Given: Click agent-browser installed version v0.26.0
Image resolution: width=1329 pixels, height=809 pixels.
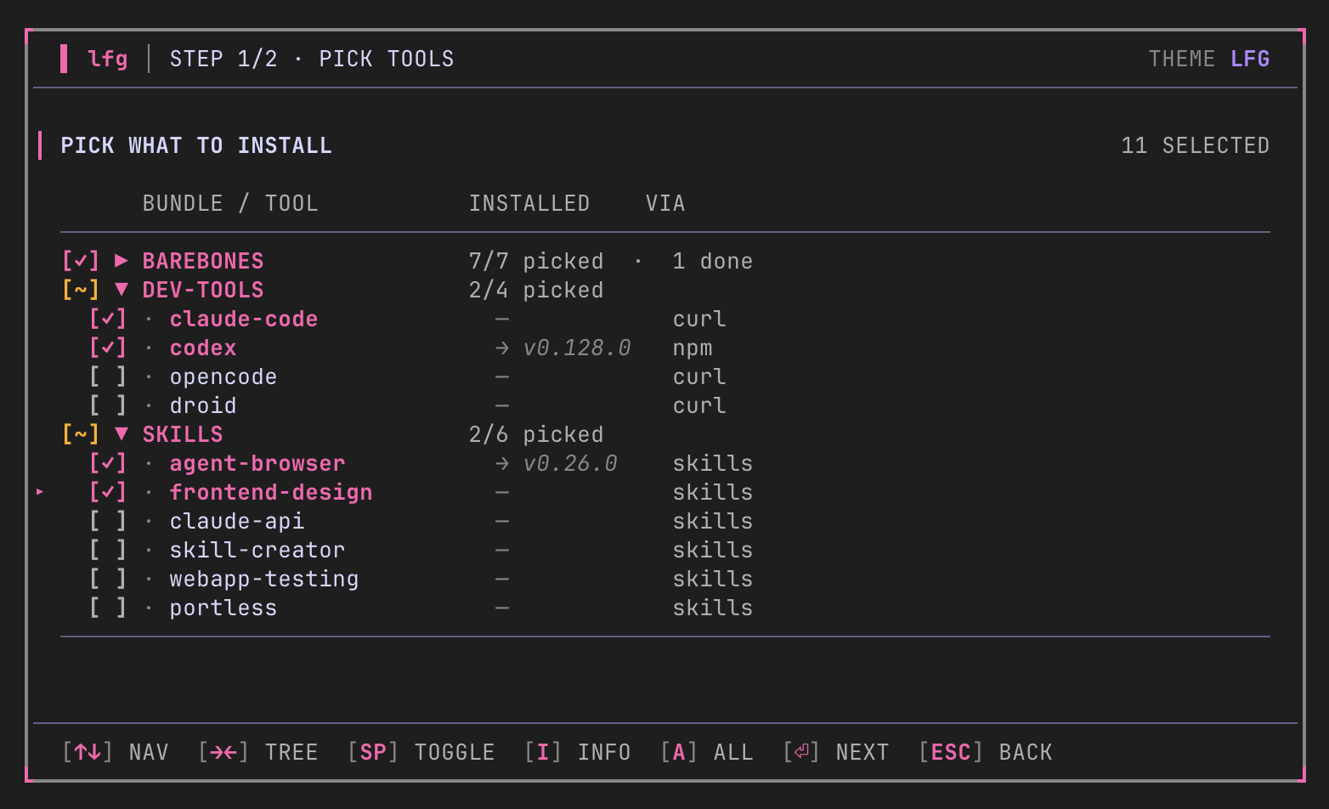Looking at the screenshot, I should (x=570, y=463).
